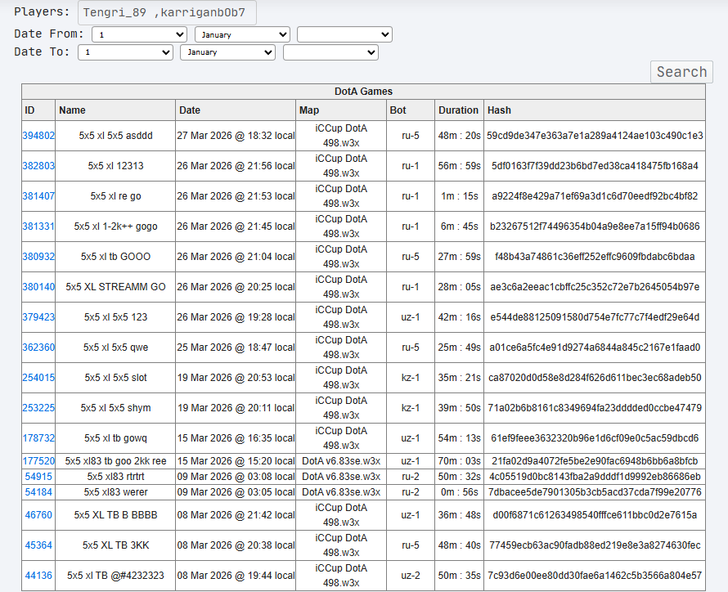This screenshot has width=728, height=592.
Task: Click hash starting with 7c93d6e00e
Action: (595, 576)
